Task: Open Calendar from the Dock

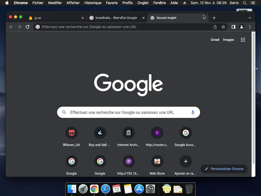Action: pos(116,189)
